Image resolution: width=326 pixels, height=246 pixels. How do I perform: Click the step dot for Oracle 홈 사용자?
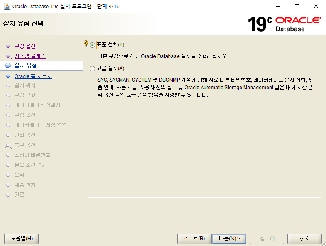(8, 76)
